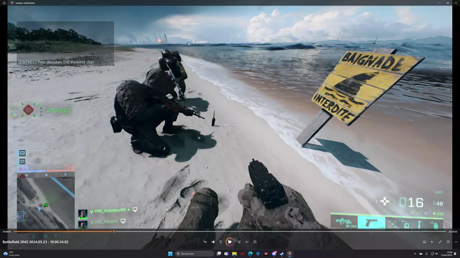Click the FPS_Niborhn squad member name
Image resolution: width=460 pixels, height=258 pixels.
[x=106, y=221]
